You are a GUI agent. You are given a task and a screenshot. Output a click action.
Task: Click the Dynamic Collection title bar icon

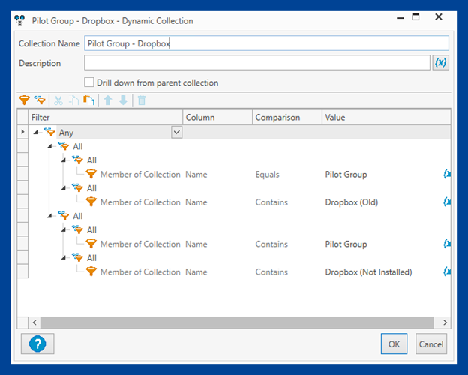[x=20, y=20]
